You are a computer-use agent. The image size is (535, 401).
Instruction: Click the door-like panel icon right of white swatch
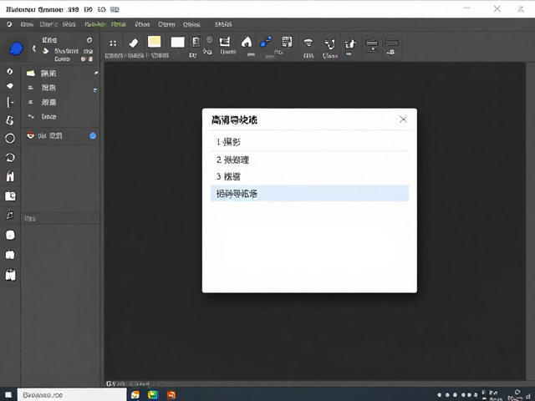(x=196, y=43)
